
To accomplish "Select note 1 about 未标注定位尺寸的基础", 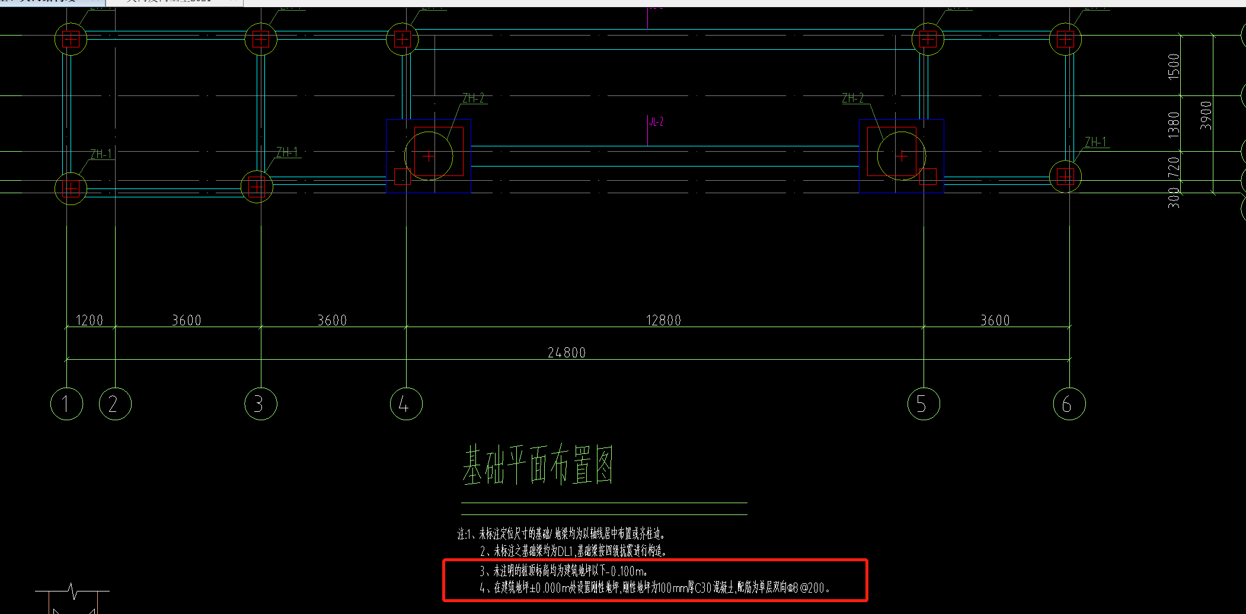I will point(561,534).
